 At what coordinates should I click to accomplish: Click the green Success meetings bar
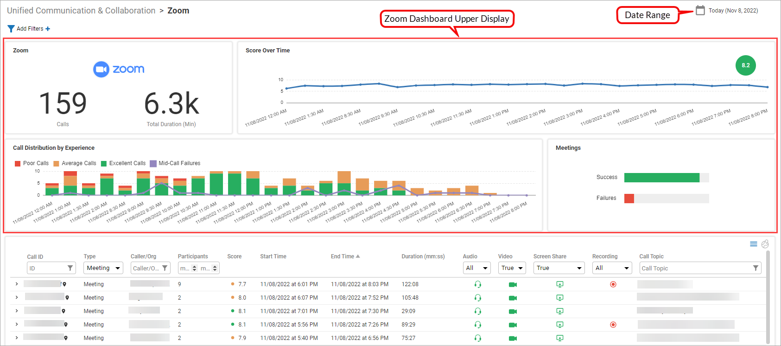(661, 178)
